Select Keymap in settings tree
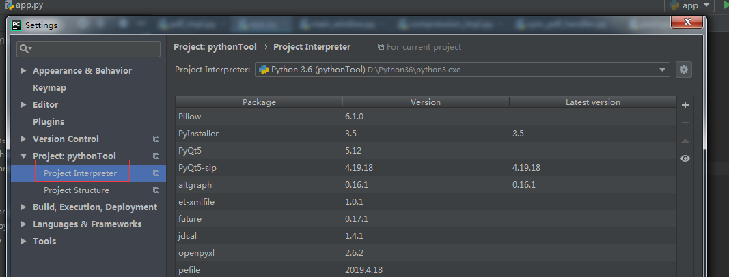The width and height of the screenshot is (729, 277). tap(49, 88)
